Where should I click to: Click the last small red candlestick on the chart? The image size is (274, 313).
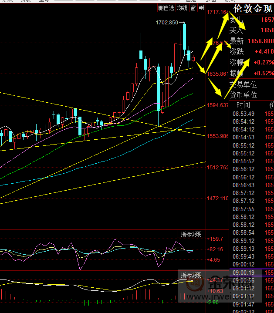pyautogui.click(x=193, y=59)
